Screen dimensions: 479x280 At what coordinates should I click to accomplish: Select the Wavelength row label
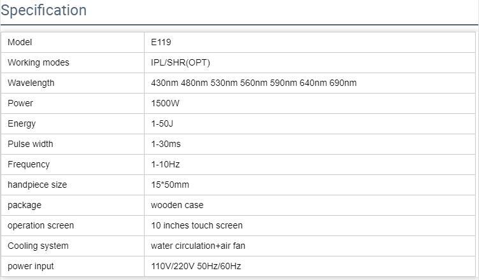pos(31,83)
